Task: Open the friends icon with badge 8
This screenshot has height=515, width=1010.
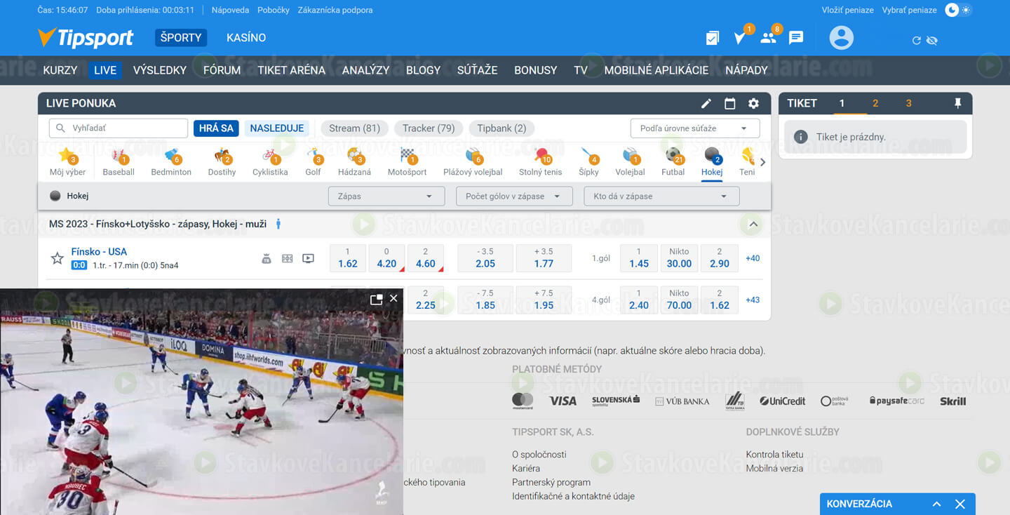Action: point(769,36)
